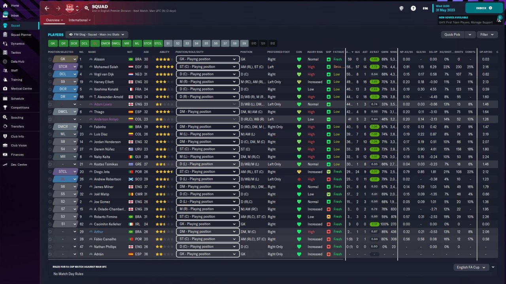Open Transfers in the sidebar

pos(17,126)
